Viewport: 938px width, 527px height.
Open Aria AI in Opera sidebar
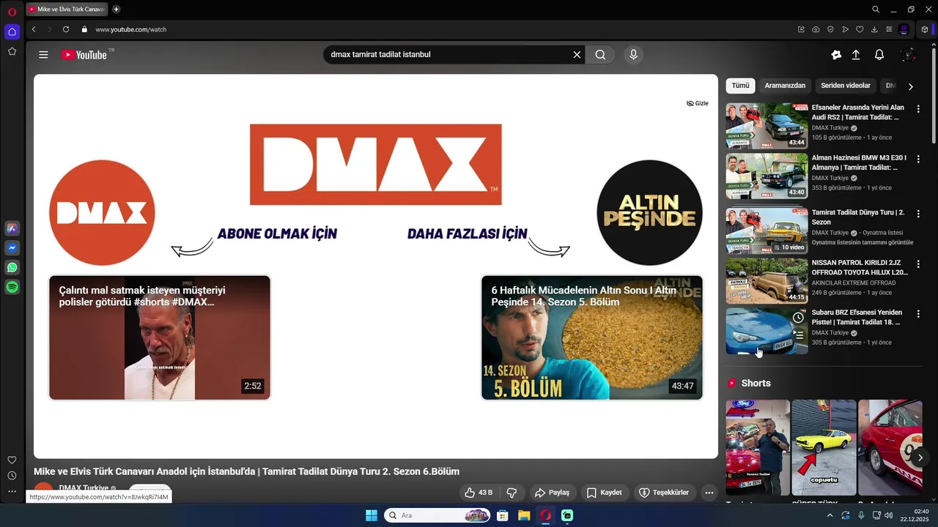(x=12, y=228)
